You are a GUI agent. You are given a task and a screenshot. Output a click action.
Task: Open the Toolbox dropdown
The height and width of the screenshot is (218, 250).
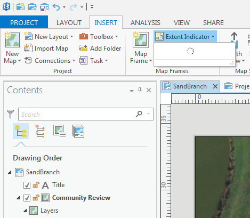click(99, 37)
